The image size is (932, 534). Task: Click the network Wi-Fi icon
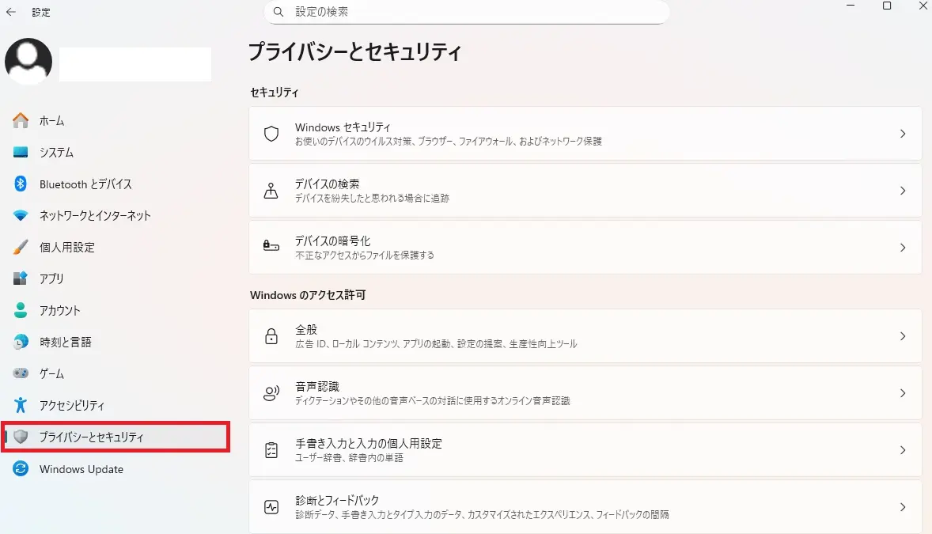click(21, 215)
